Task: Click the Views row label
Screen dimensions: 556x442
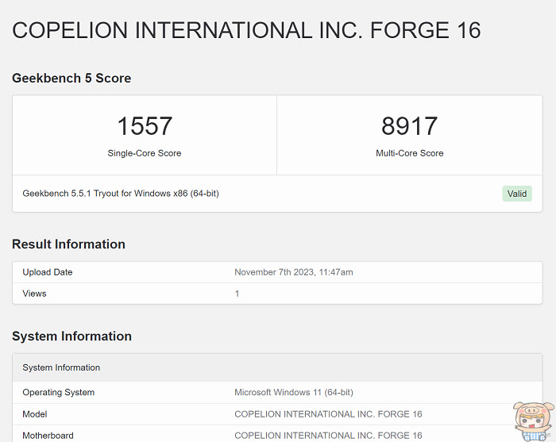Action: pos(34,294)
